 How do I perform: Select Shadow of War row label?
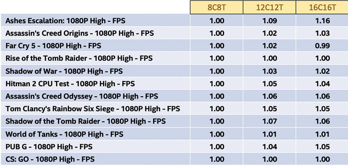coord(64,71)
